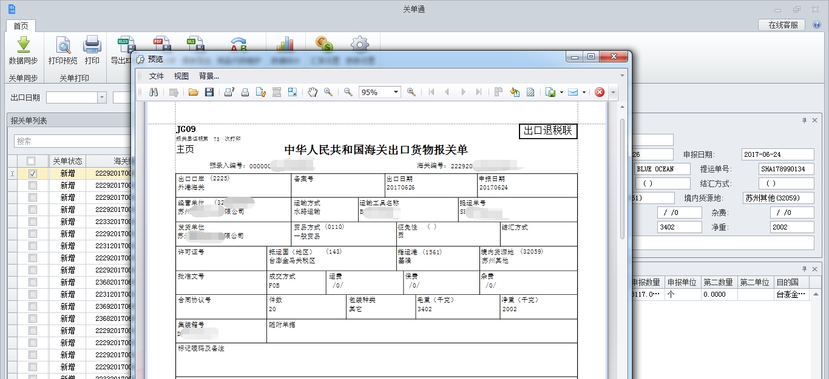Check the second 新增 row checkbox

[x=33, y=186]
